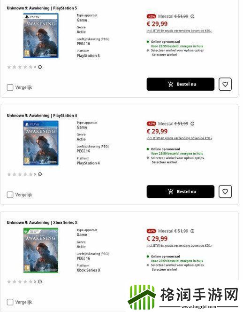Add PlayStation 4 game to wishlist heart
Screen dimensions: 243x312
225,191
